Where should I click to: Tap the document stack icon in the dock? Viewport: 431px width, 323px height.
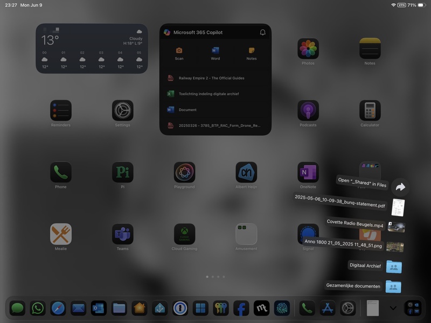point(373,308)
